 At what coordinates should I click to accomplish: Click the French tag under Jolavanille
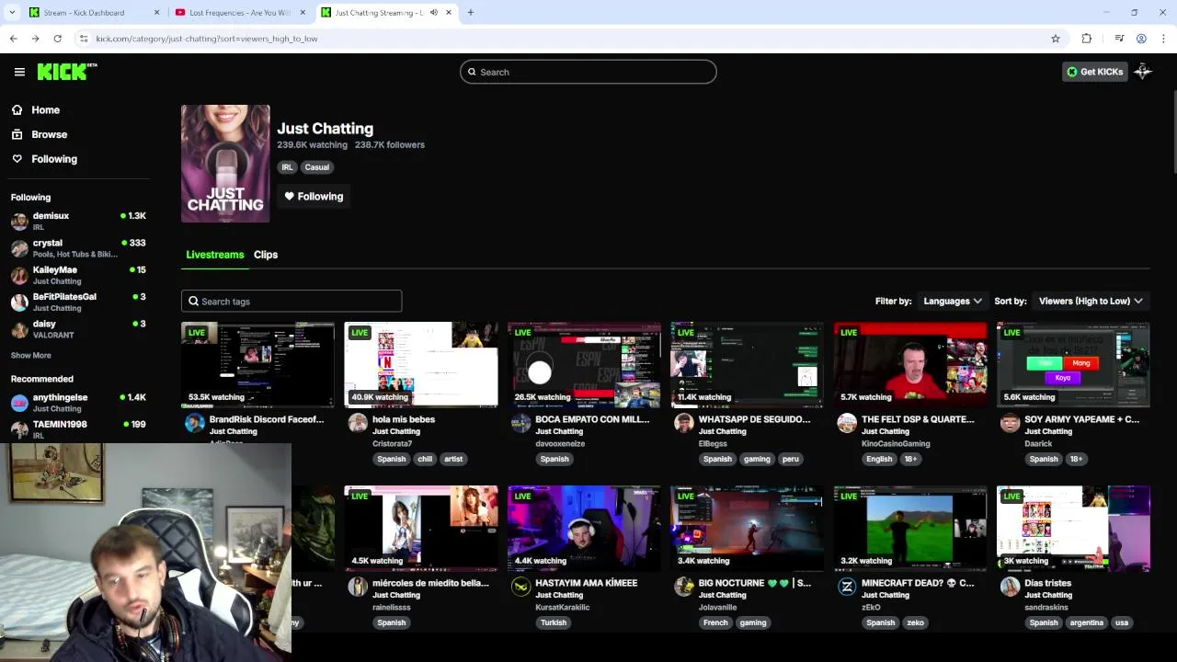pos(714,622)
